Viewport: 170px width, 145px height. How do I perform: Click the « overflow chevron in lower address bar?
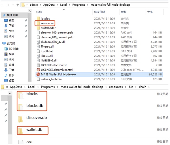7,87
